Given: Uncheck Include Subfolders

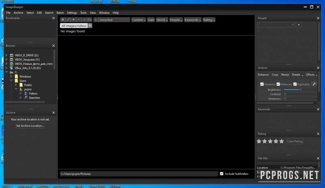Looking at the screenshot, I should point(221,174).
